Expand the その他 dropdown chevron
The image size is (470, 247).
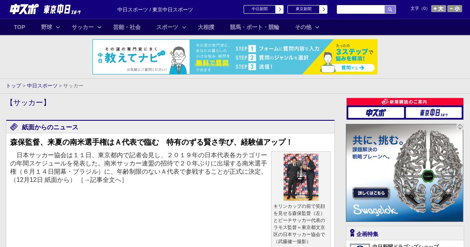click(x=317, y=27)
